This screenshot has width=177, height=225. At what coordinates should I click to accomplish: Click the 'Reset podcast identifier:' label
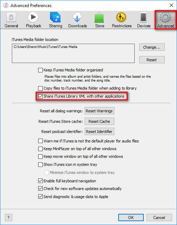tap(62, 132)
